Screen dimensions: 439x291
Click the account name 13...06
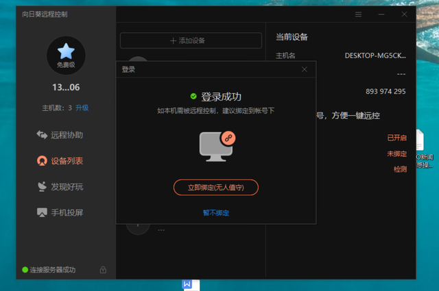pos(66,88)
